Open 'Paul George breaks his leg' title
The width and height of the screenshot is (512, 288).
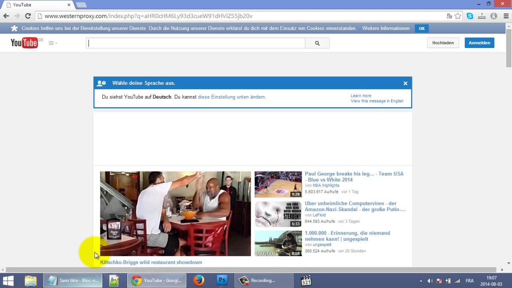(x=354, y=177)
